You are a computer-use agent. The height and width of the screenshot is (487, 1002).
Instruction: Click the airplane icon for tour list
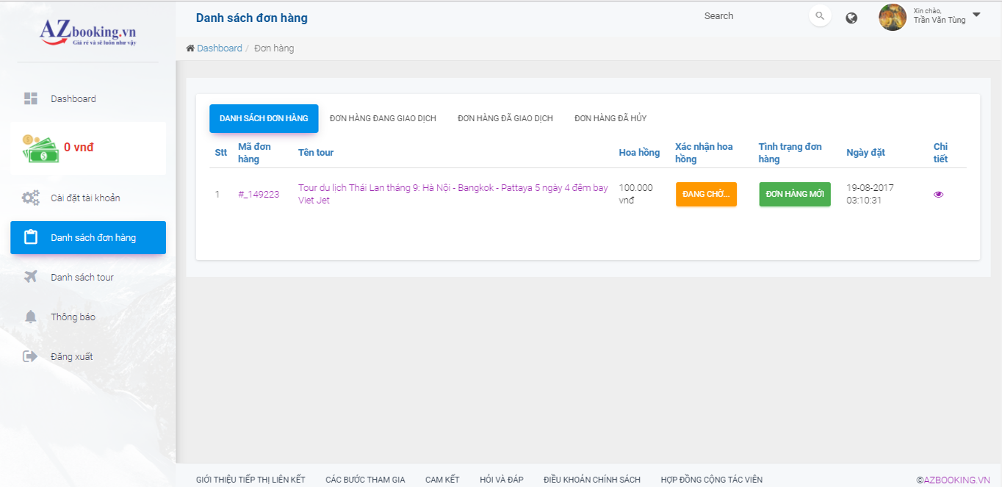point(30,277)
